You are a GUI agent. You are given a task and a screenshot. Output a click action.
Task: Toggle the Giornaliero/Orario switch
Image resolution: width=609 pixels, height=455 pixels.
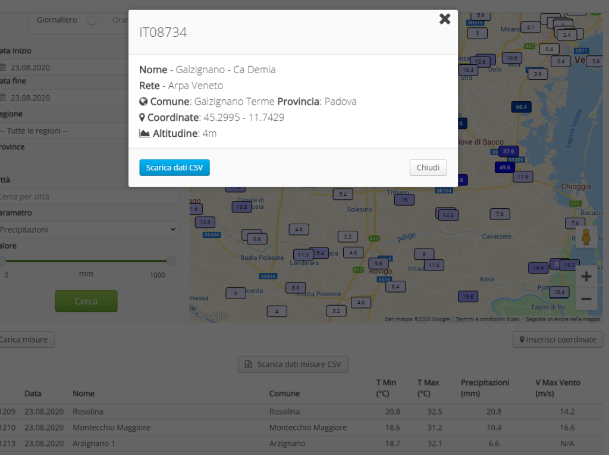point(94,20)
